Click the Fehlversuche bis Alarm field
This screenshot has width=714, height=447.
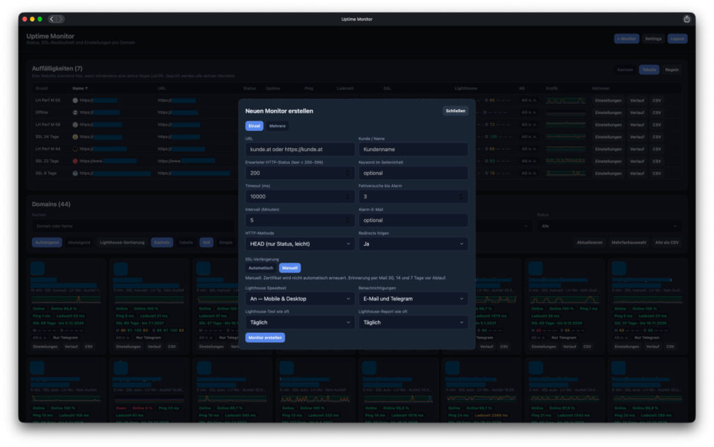coord(413,196)
